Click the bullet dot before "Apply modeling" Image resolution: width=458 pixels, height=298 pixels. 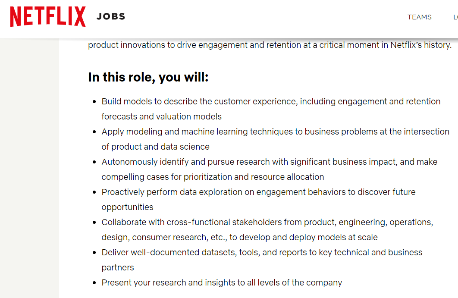pos(94,132)
